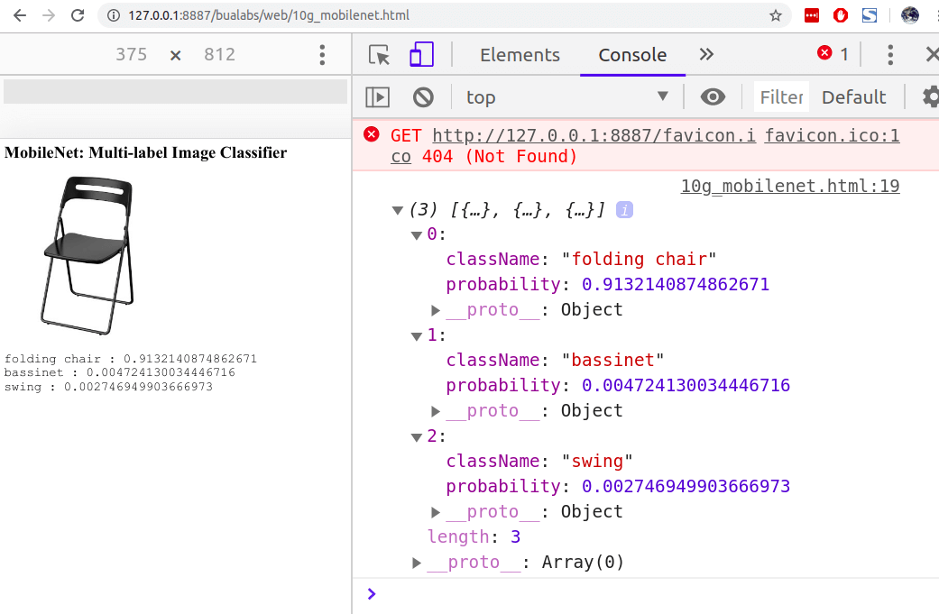Open the Default log levels dropdown

pyautogui.click(x=853, y=97)
